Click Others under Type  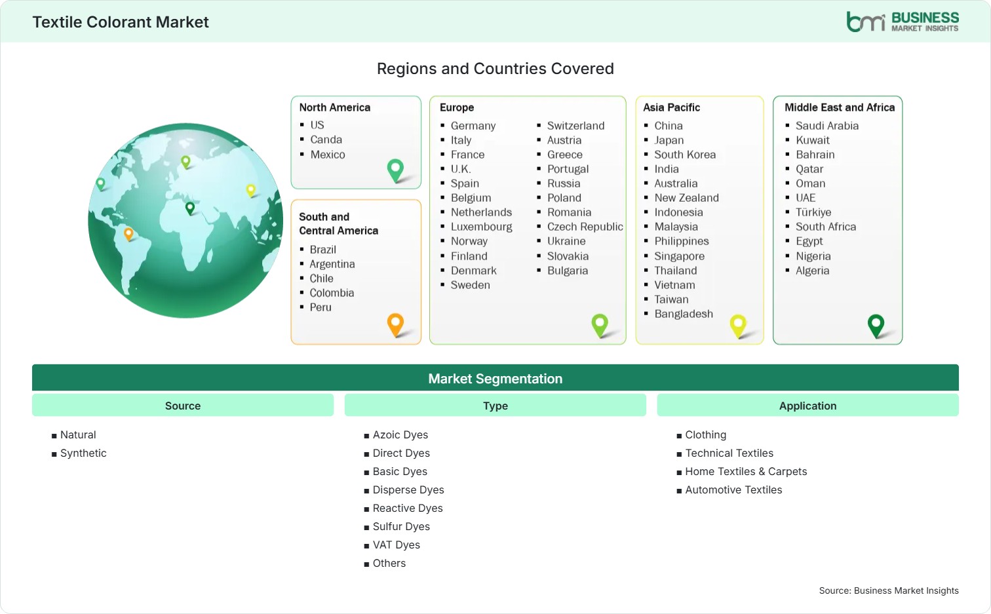point(389,564)
